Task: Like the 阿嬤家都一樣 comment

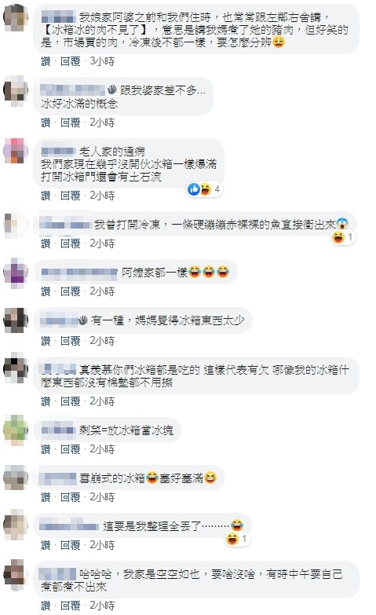Action: pyautogui.click(x=46, y=291)
